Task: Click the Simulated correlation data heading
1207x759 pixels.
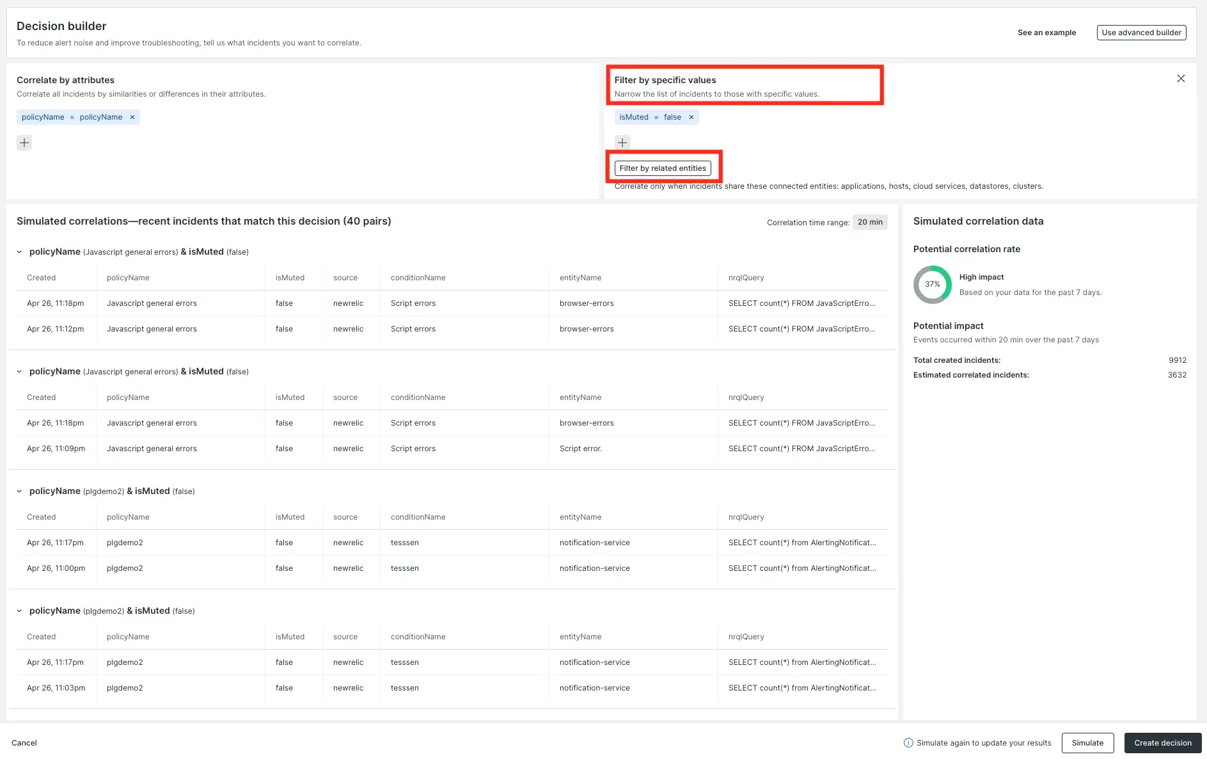Action: [978, 221]
